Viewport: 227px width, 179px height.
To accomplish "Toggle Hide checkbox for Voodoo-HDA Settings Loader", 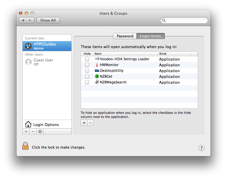I will click(87, 59).
